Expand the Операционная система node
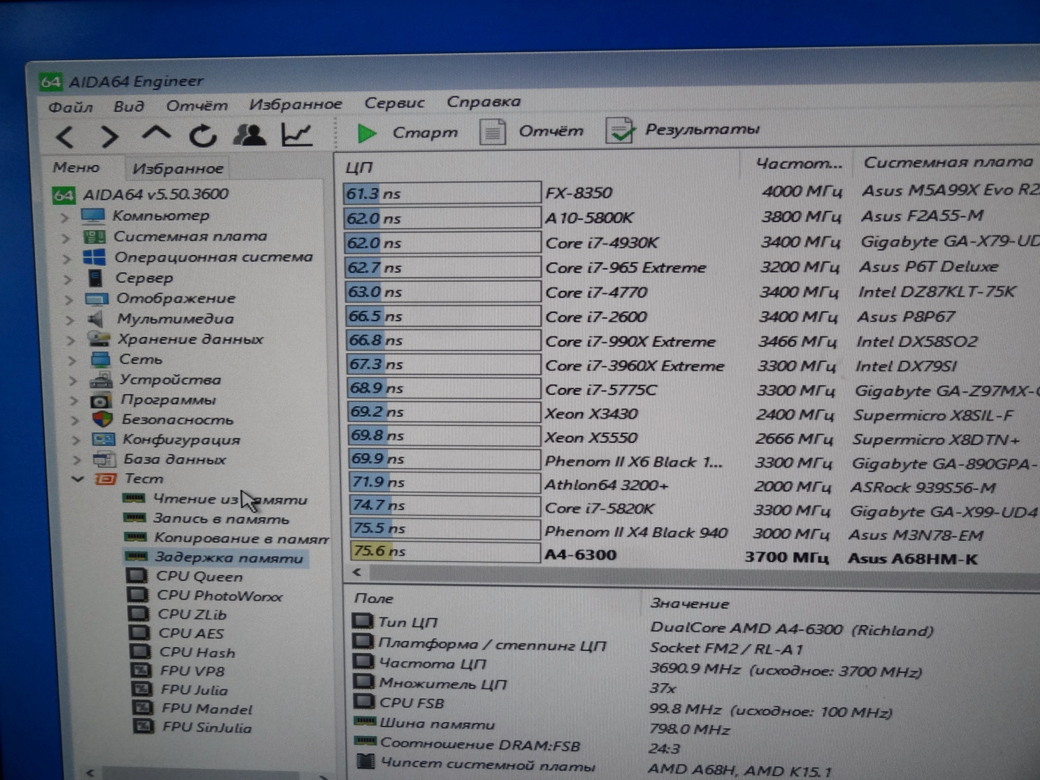This screenshot has width=1040, height=780. point(67,259)
